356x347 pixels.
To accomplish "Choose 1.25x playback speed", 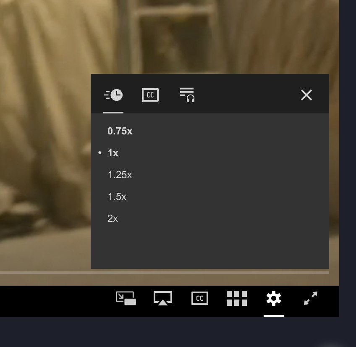I will click(x=120, y=175).
